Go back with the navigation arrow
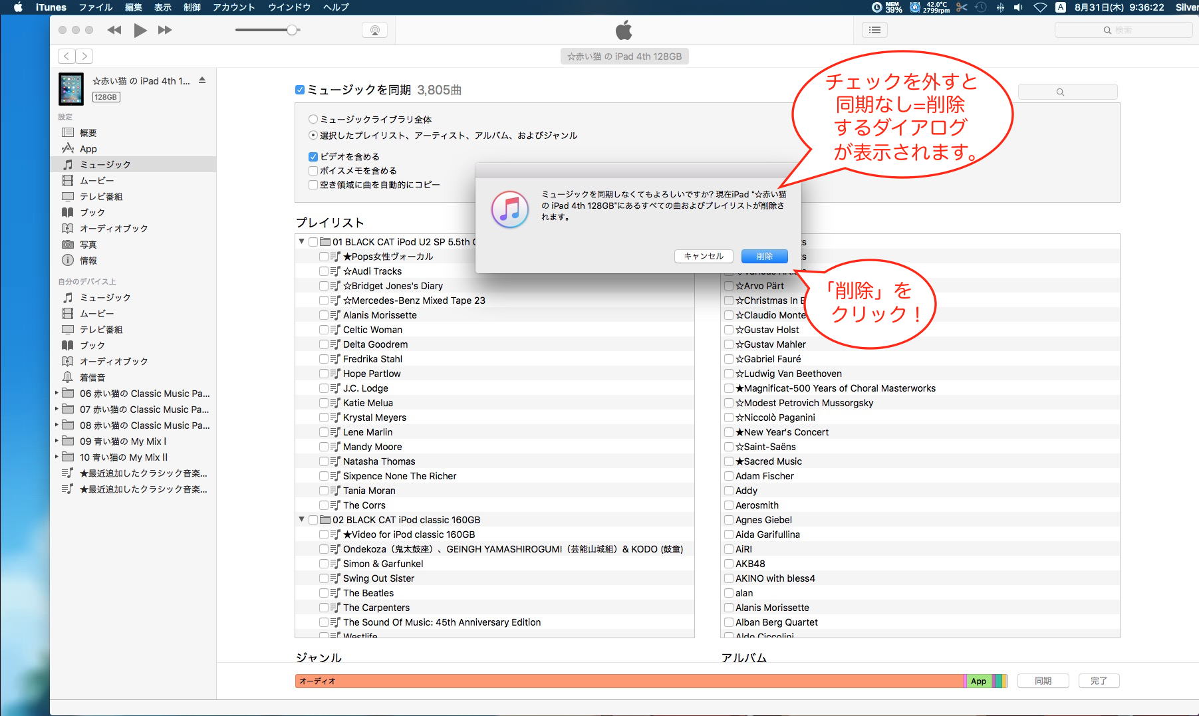Image resolution: width=1199 pixels, height=716 pixels. [x=67, y=57]
